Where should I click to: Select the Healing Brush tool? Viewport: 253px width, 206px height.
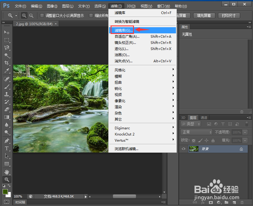tap(7, 79)
